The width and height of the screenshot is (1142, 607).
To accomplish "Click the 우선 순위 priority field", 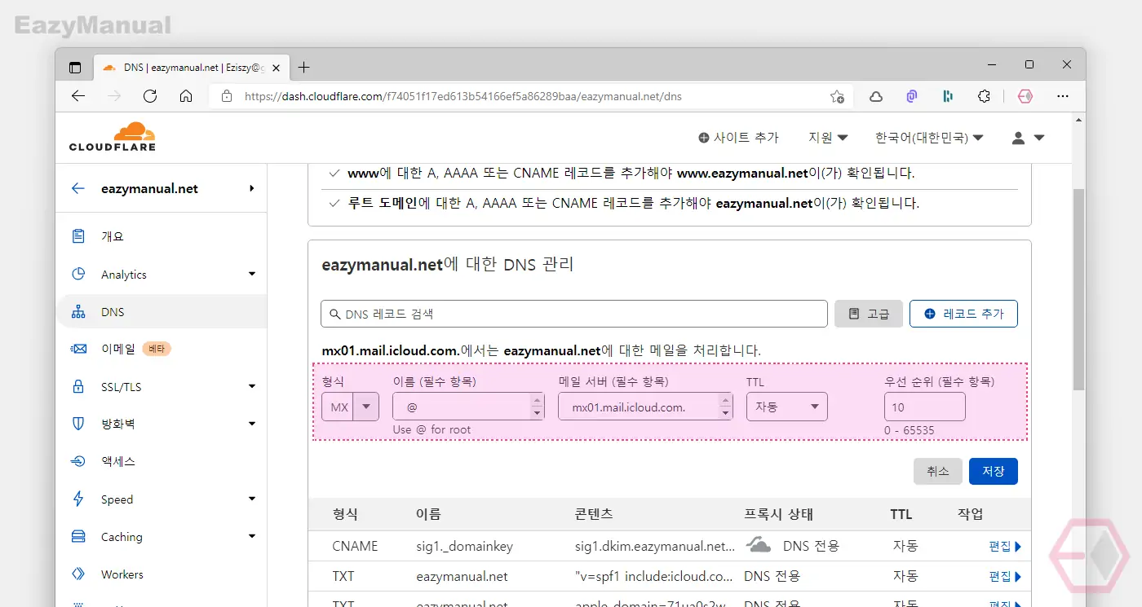I will pos(925,407).
